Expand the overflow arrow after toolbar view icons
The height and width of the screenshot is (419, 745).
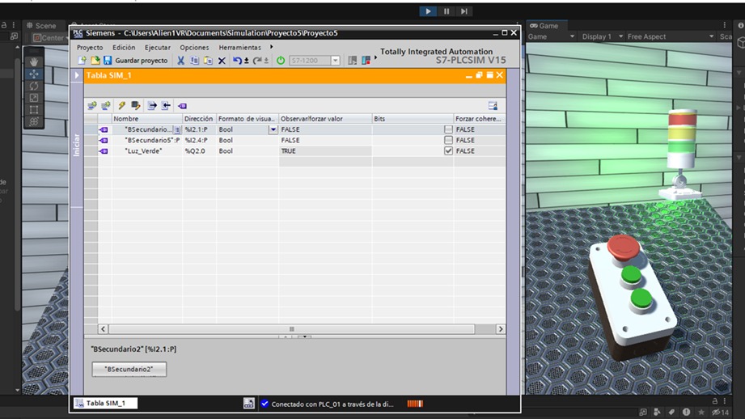[x=376, y=57]
